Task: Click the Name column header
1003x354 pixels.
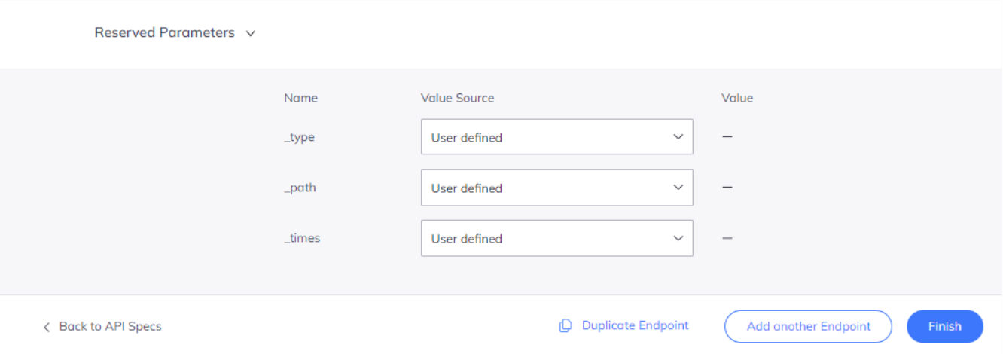Action: pyautogui.click(x=300, y=98)
